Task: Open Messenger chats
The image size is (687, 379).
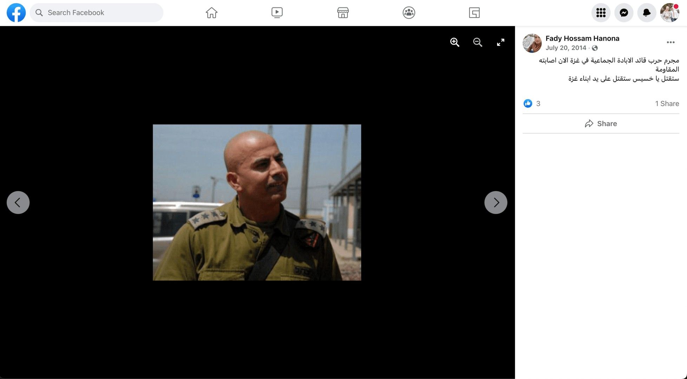Action: [624, 13]
